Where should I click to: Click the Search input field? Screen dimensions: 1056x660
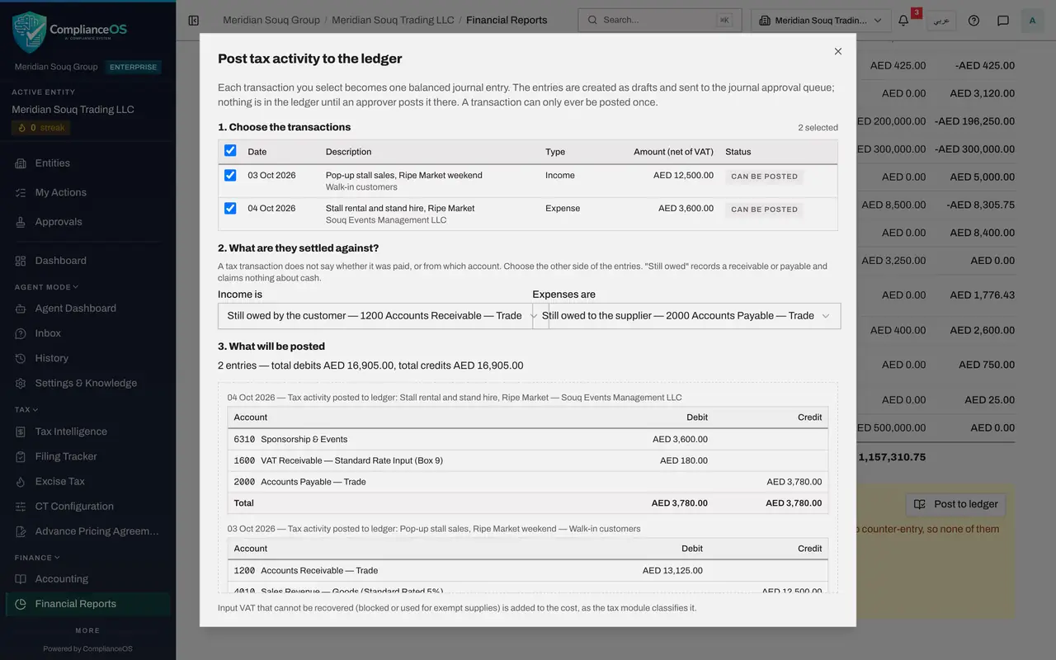pyautogui.click(x=658, y=21)
